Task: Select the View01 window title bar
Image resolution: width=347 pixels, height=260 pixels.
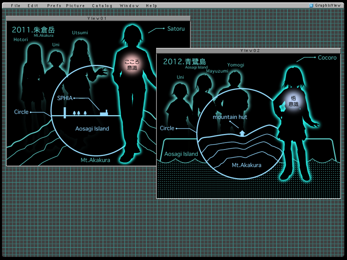Action: (x=98, y=18)
